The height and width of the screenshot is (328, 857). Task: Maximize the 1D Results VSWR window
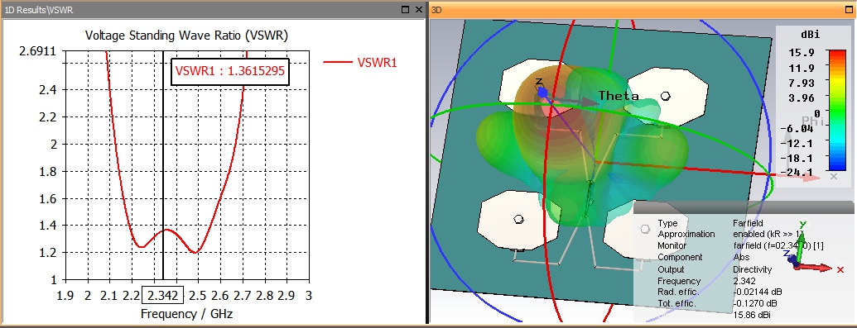(406, 9)
